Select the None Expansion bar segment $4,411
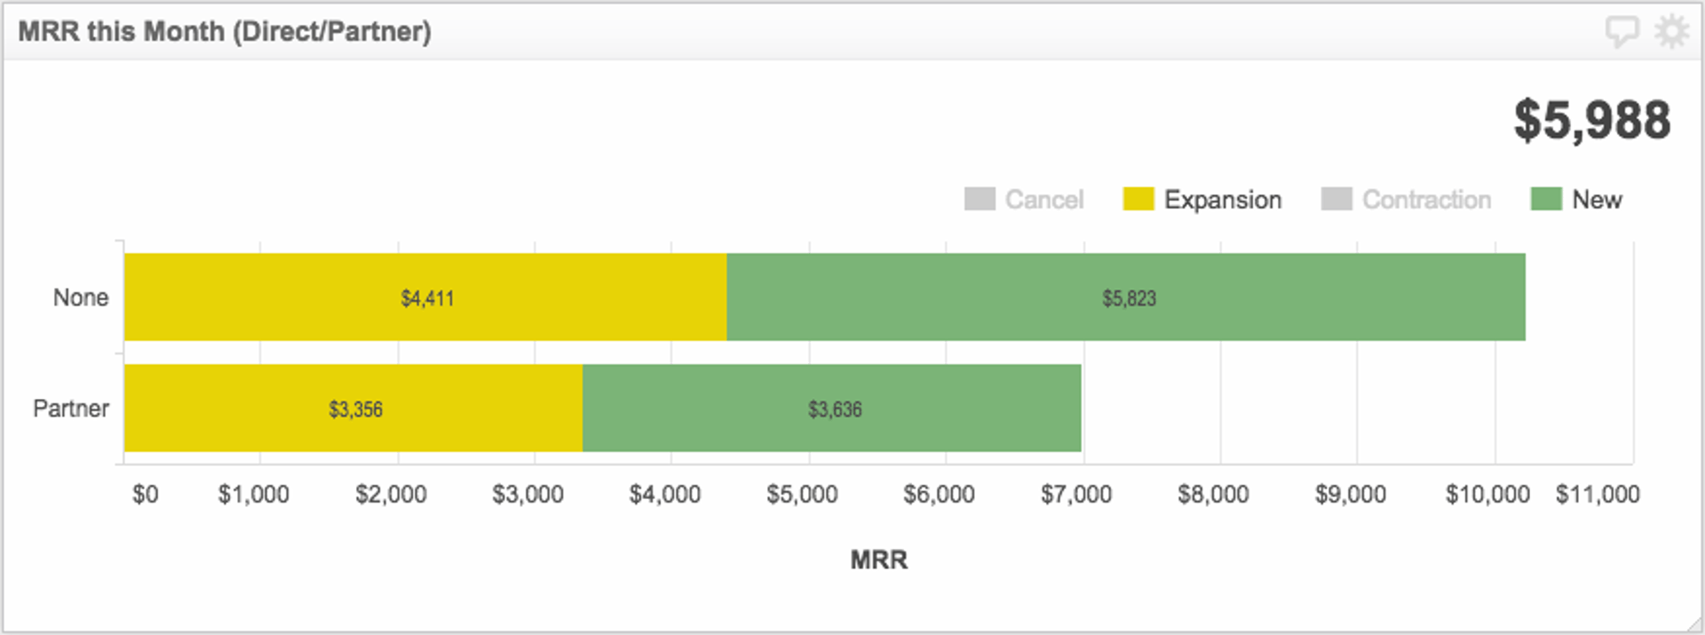The width and height of the screenshot is (1705, 635). (x=425, y=298)
